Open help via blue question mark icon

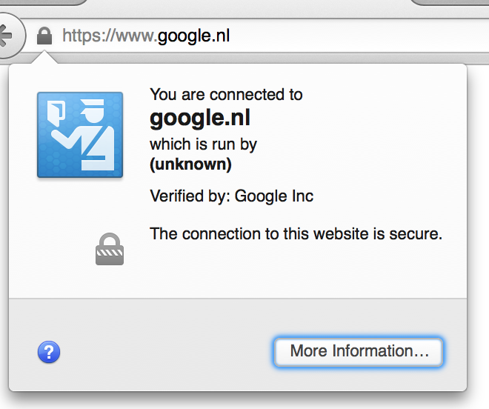point(49,352)
